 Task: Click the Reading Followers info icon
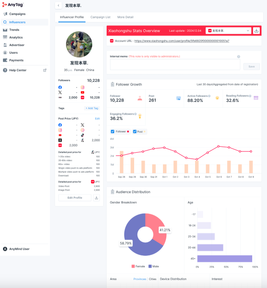tap(250, 96)
